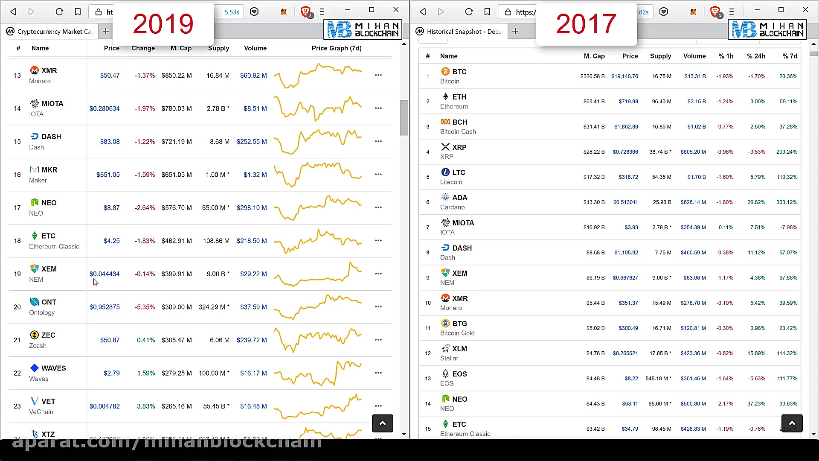Click the $83.08 DASH price link

110,141
